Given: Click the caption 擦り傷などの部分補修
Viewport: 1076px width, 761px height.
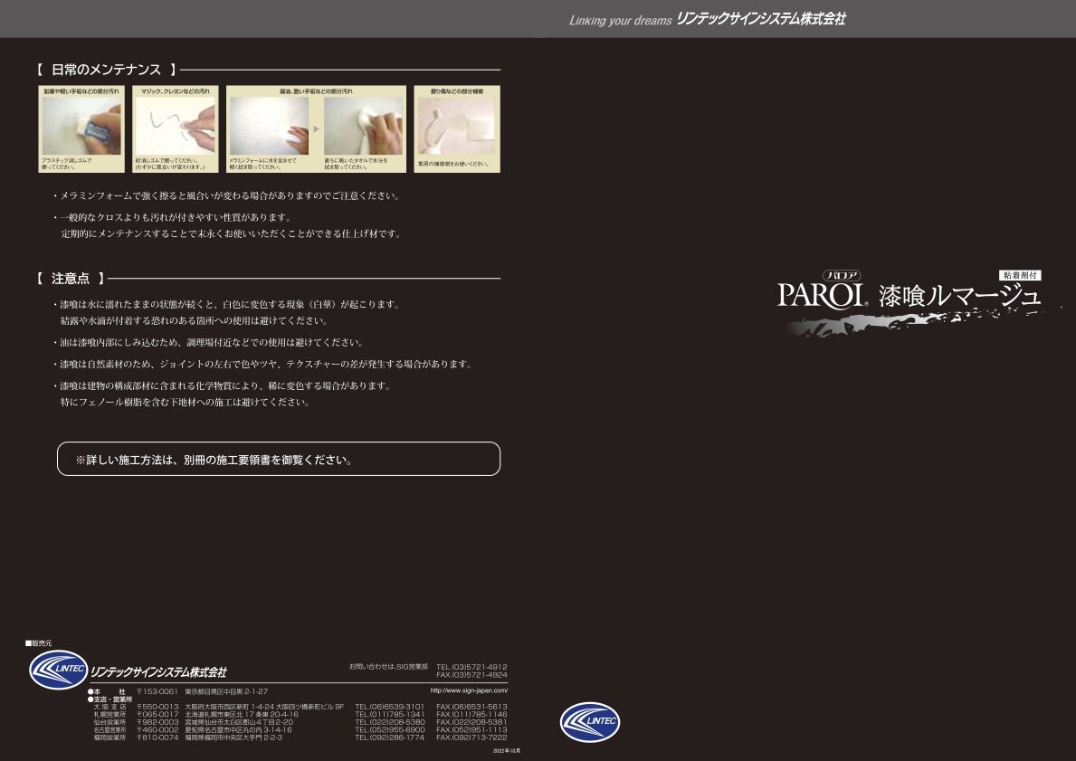Looking at the screenshot, I should tap(456, 91).
